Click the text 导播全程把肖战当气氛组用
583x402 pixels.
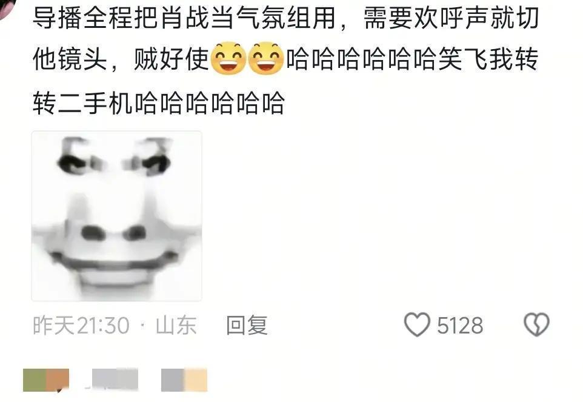tap(184, 18)
